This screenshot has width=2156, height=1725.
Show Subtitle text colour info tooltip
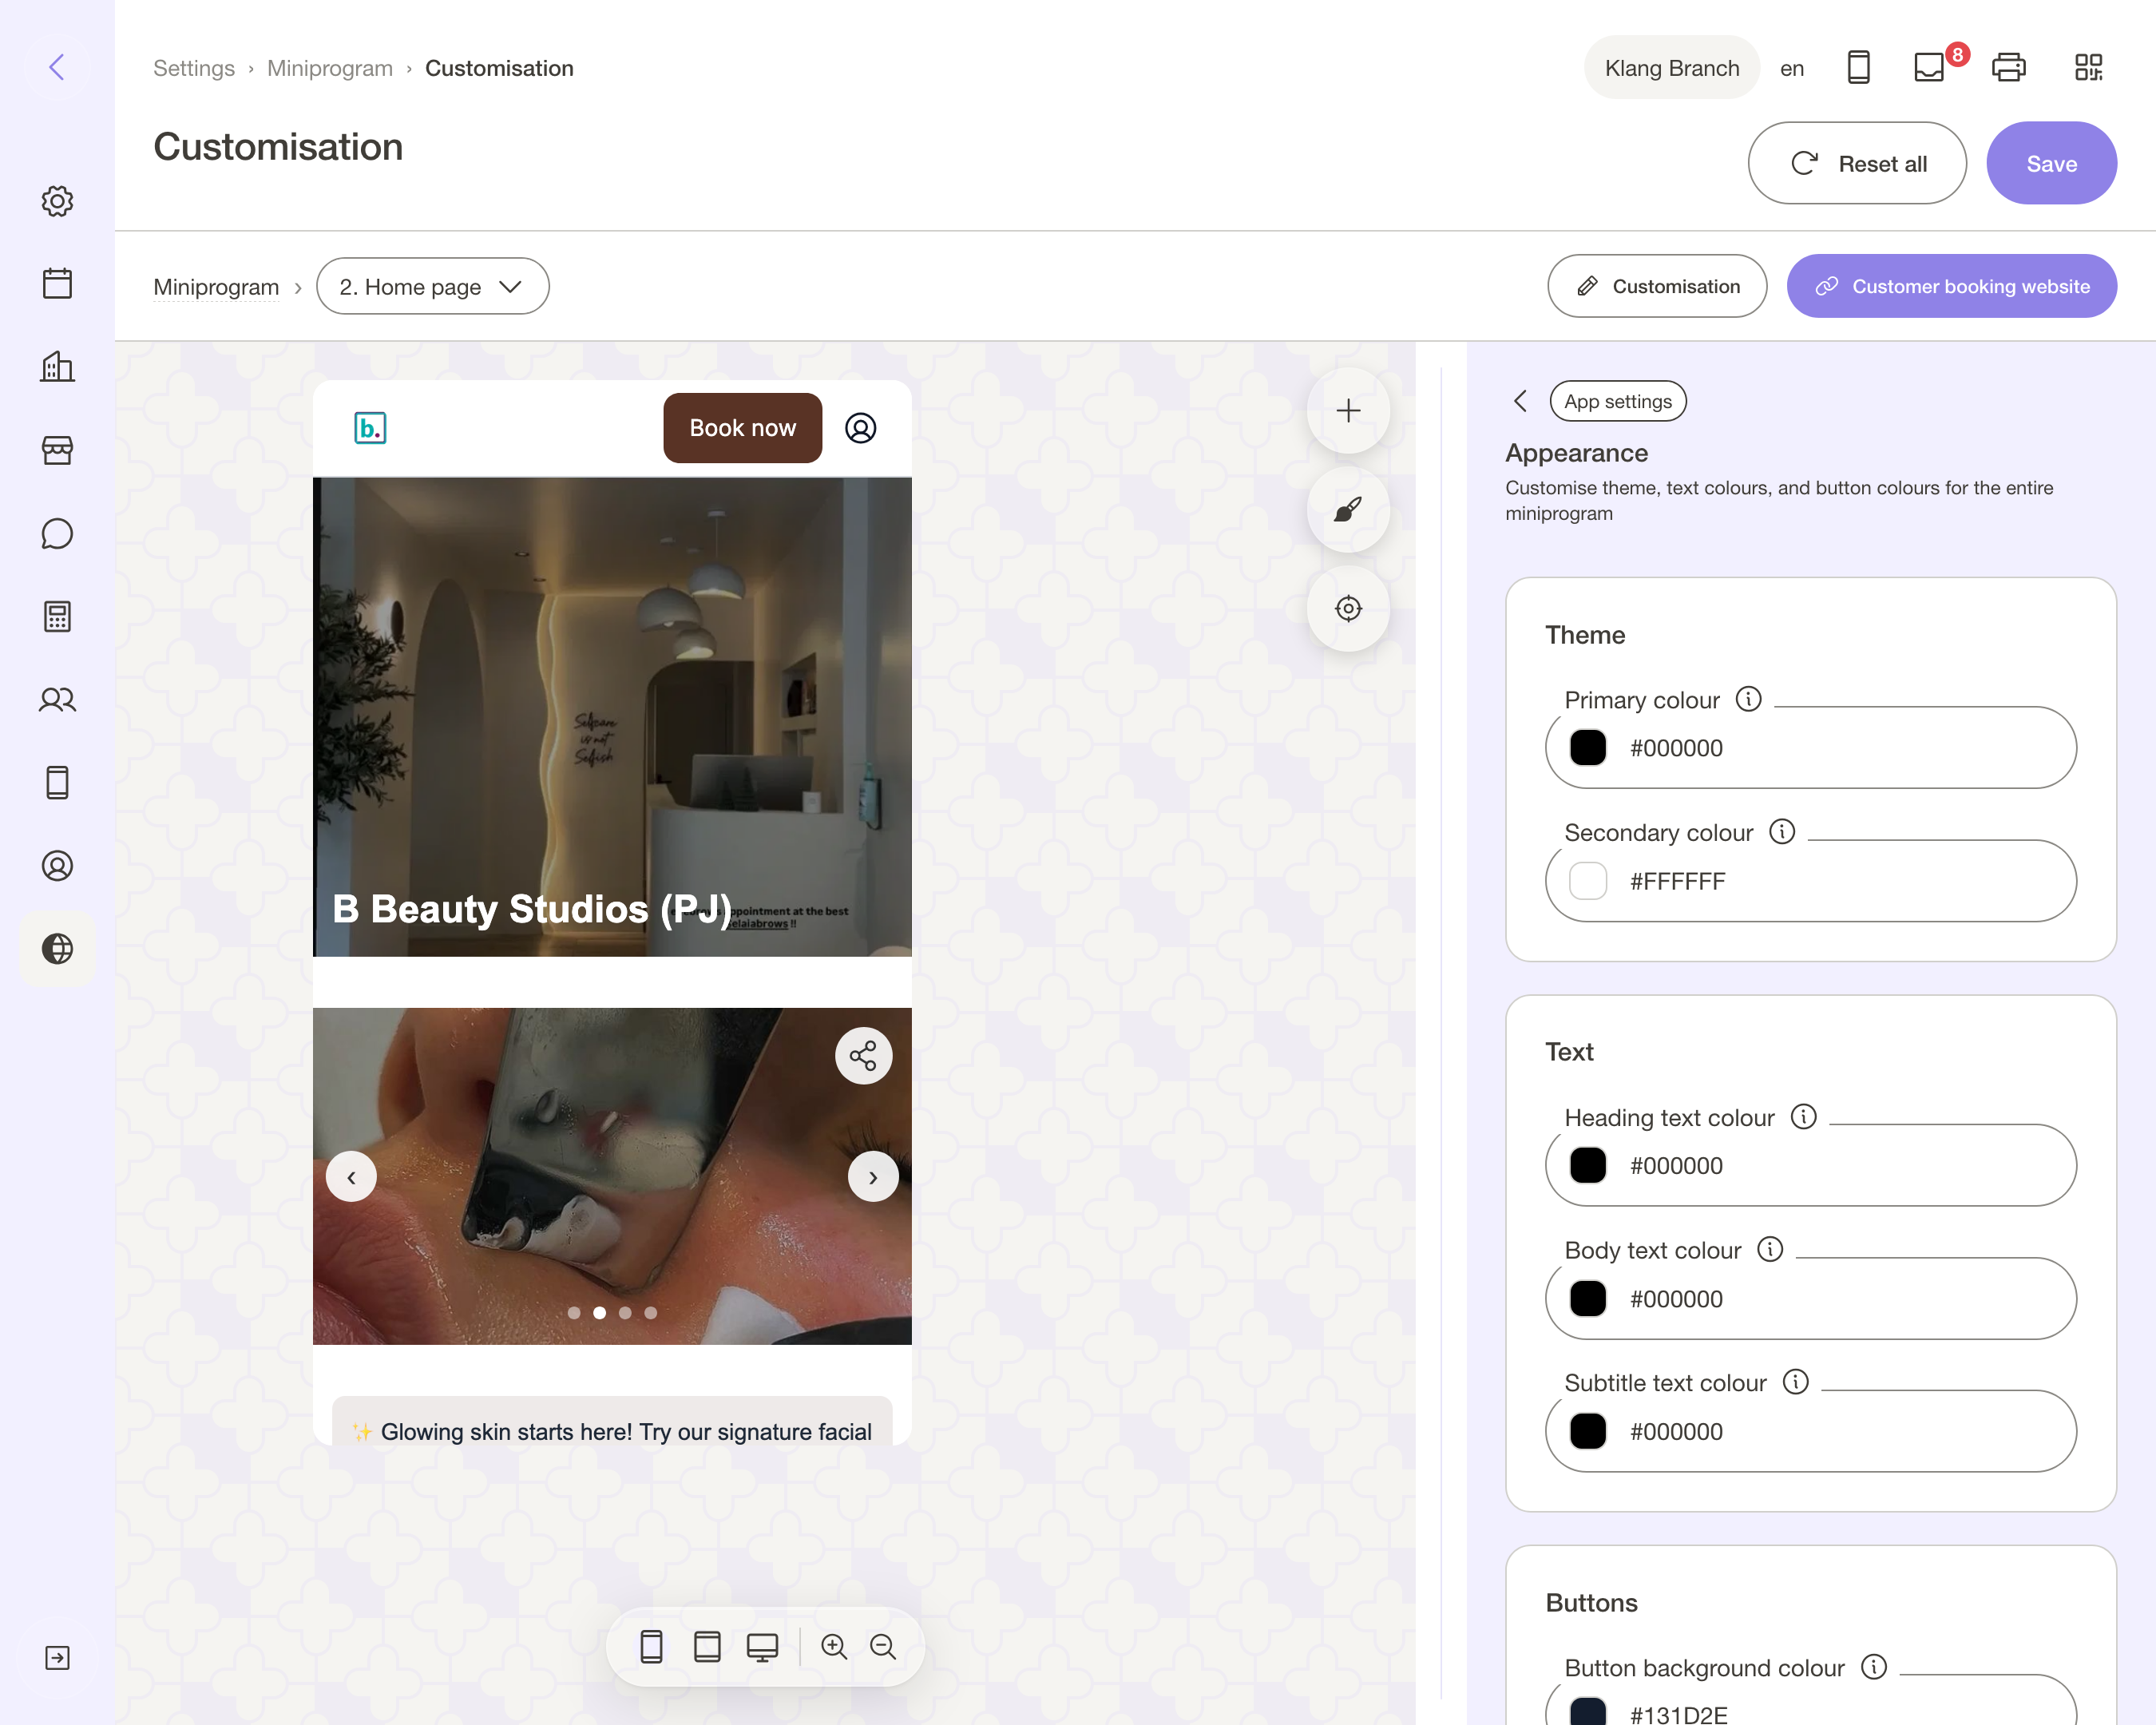[1796, 1382]
